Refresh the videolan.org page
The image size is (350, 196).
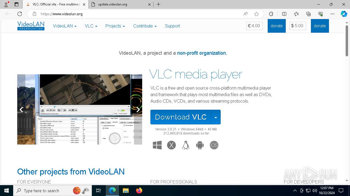20,14
